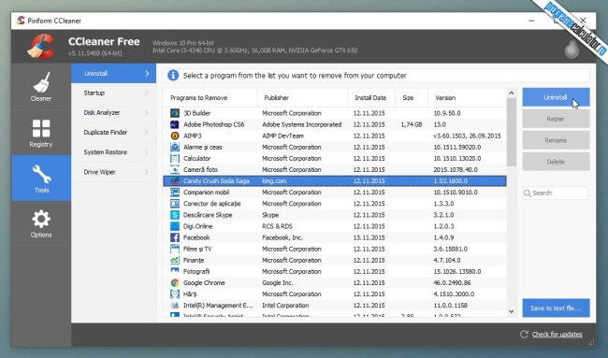Image resolution: width=608 pixels, height=358 pixels.
Task: Sort list by Install Date column
Action: (x=371, y=97)
